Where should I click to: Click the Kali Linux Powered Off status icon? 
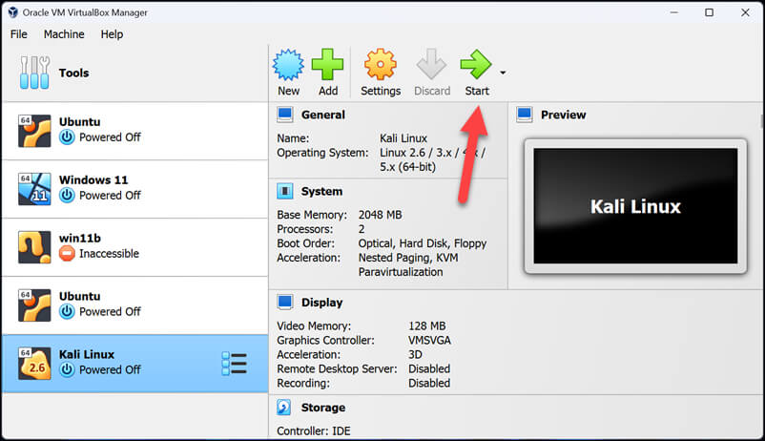point(67,369)
